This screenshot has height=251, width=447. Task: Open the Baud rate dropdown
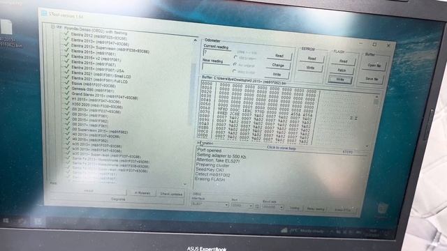272,207
